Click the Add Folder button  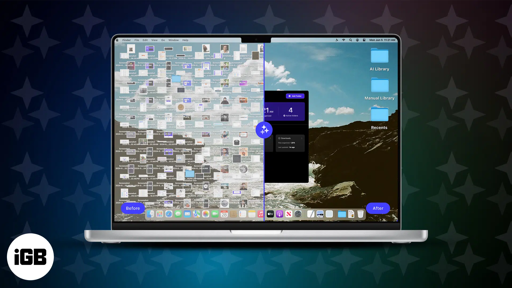point(295,96)
